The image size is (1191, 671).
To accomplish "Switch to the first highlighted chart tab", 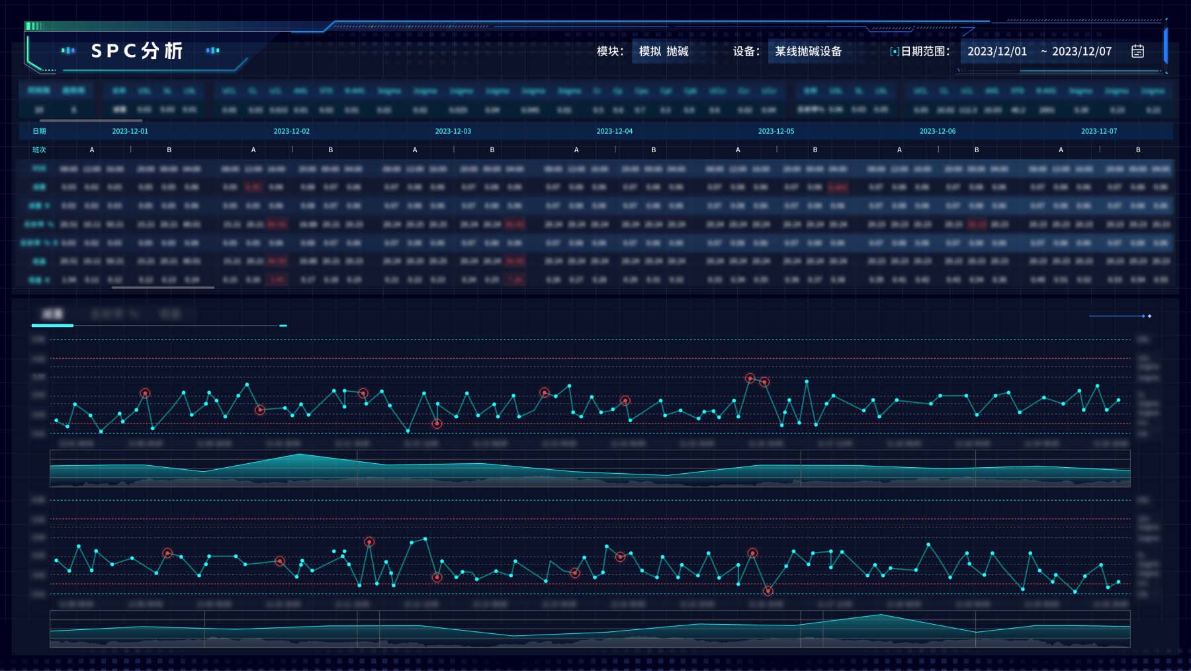I will (52, 314).
